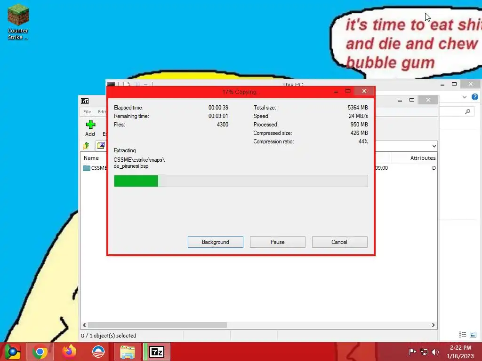Maximize the copying progress dialog

348,91
